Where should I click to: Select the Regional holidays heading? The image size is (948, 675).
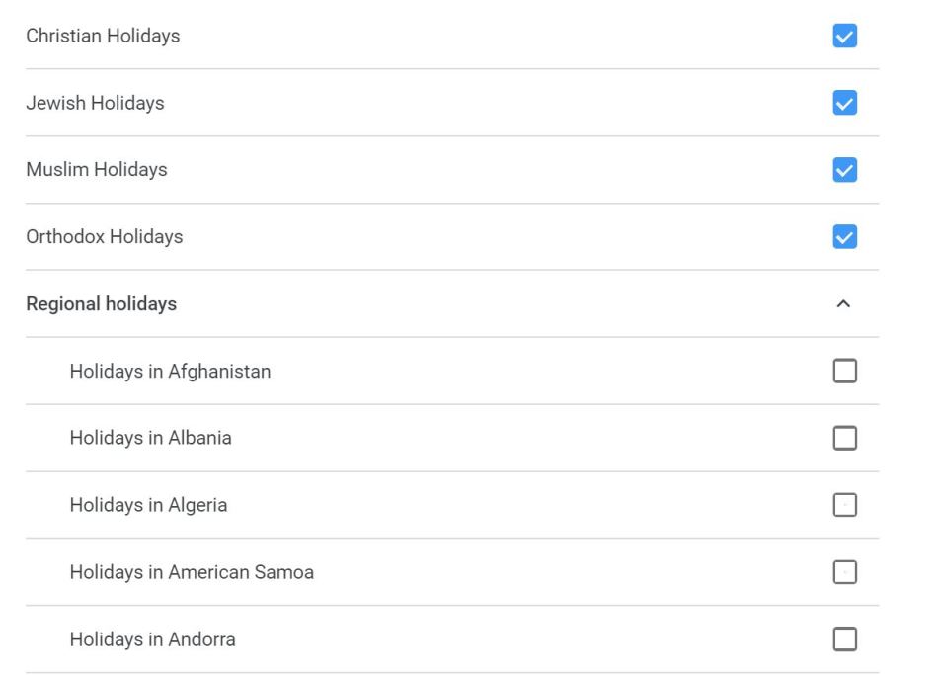[x=101, y=303]
